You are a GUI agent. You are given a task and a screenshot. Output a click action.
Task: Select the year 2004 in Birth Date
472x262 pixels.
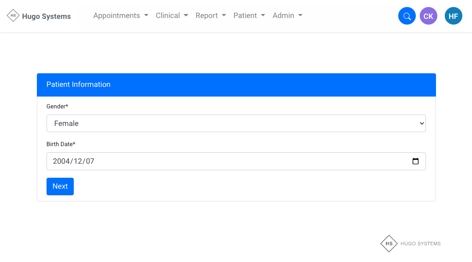tap(61, 161)
